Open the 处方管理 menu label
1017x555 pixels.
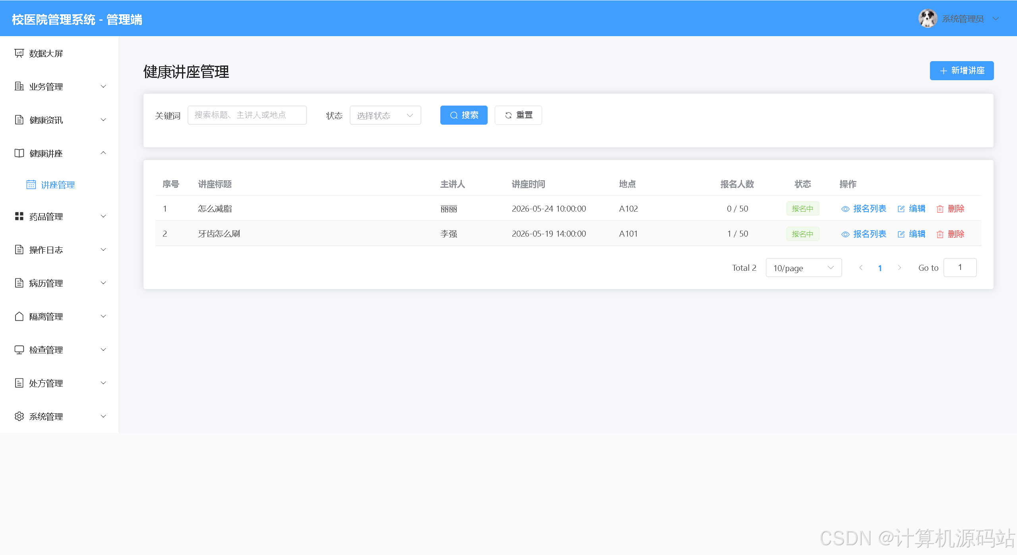pyautogui.click(x=46, y=383)
